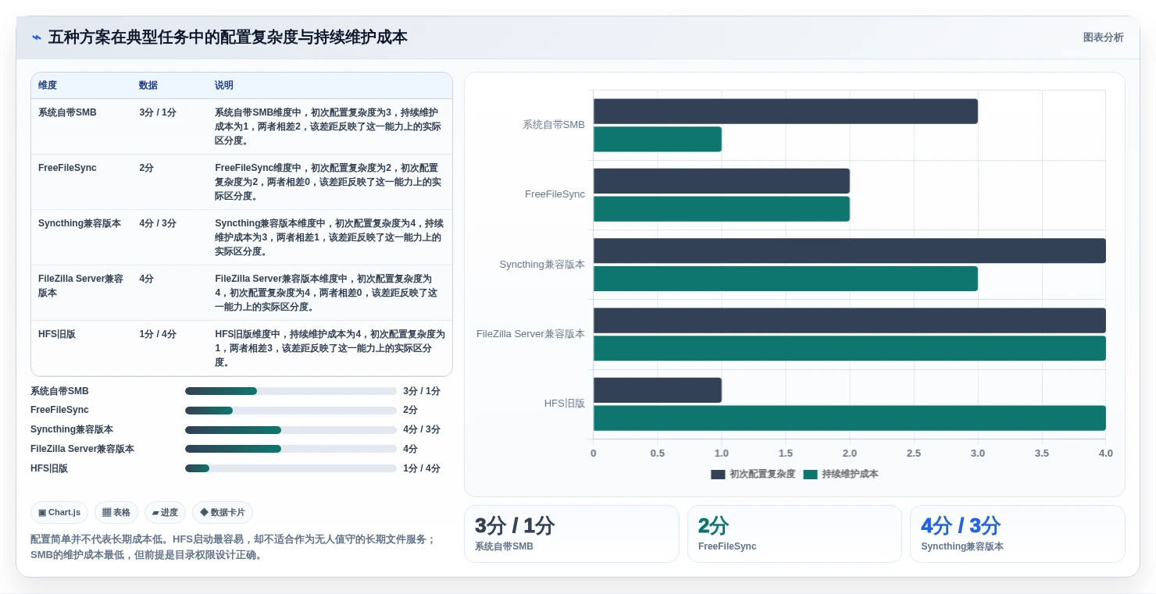Click the 维度 column header
Viewport: 1156px width, 594px height.
pyautogui.click(x=48, y=85)
